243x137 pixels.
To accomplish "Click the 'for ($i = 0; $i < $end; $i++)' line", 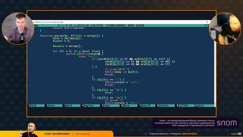I will click(78, 51).
